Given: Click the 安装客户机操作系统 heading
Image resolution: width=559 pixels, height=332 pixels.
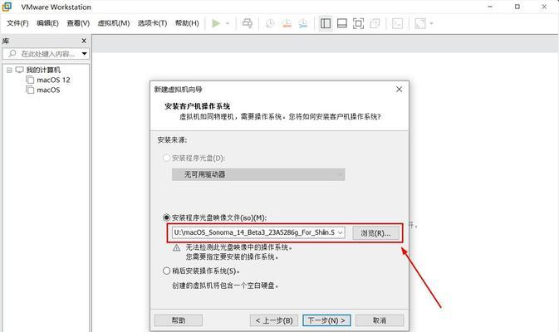Looking at the screenshot, I should 197,106.
